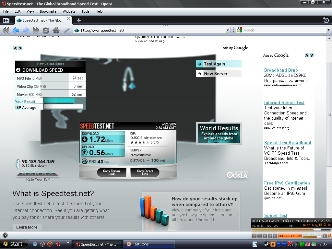Open the Widgets menu
Viewport: 332px width, 249px height.
(69, 11)
